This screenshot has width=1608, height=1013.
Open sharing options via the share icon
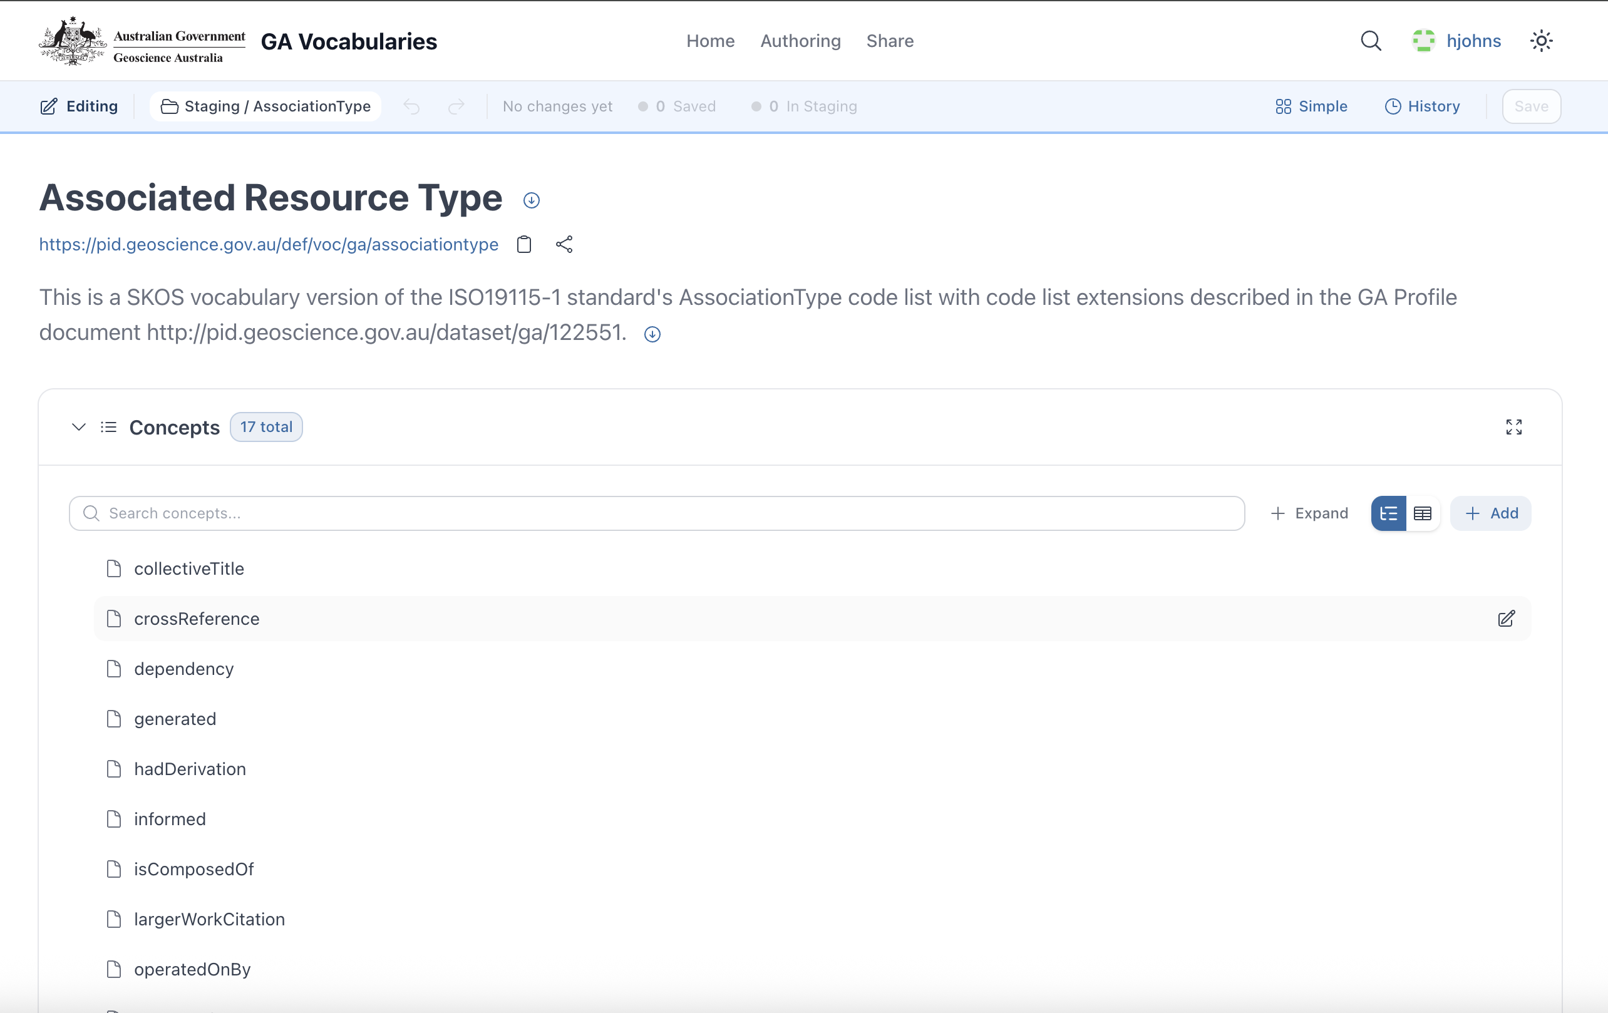click(564, 244)
